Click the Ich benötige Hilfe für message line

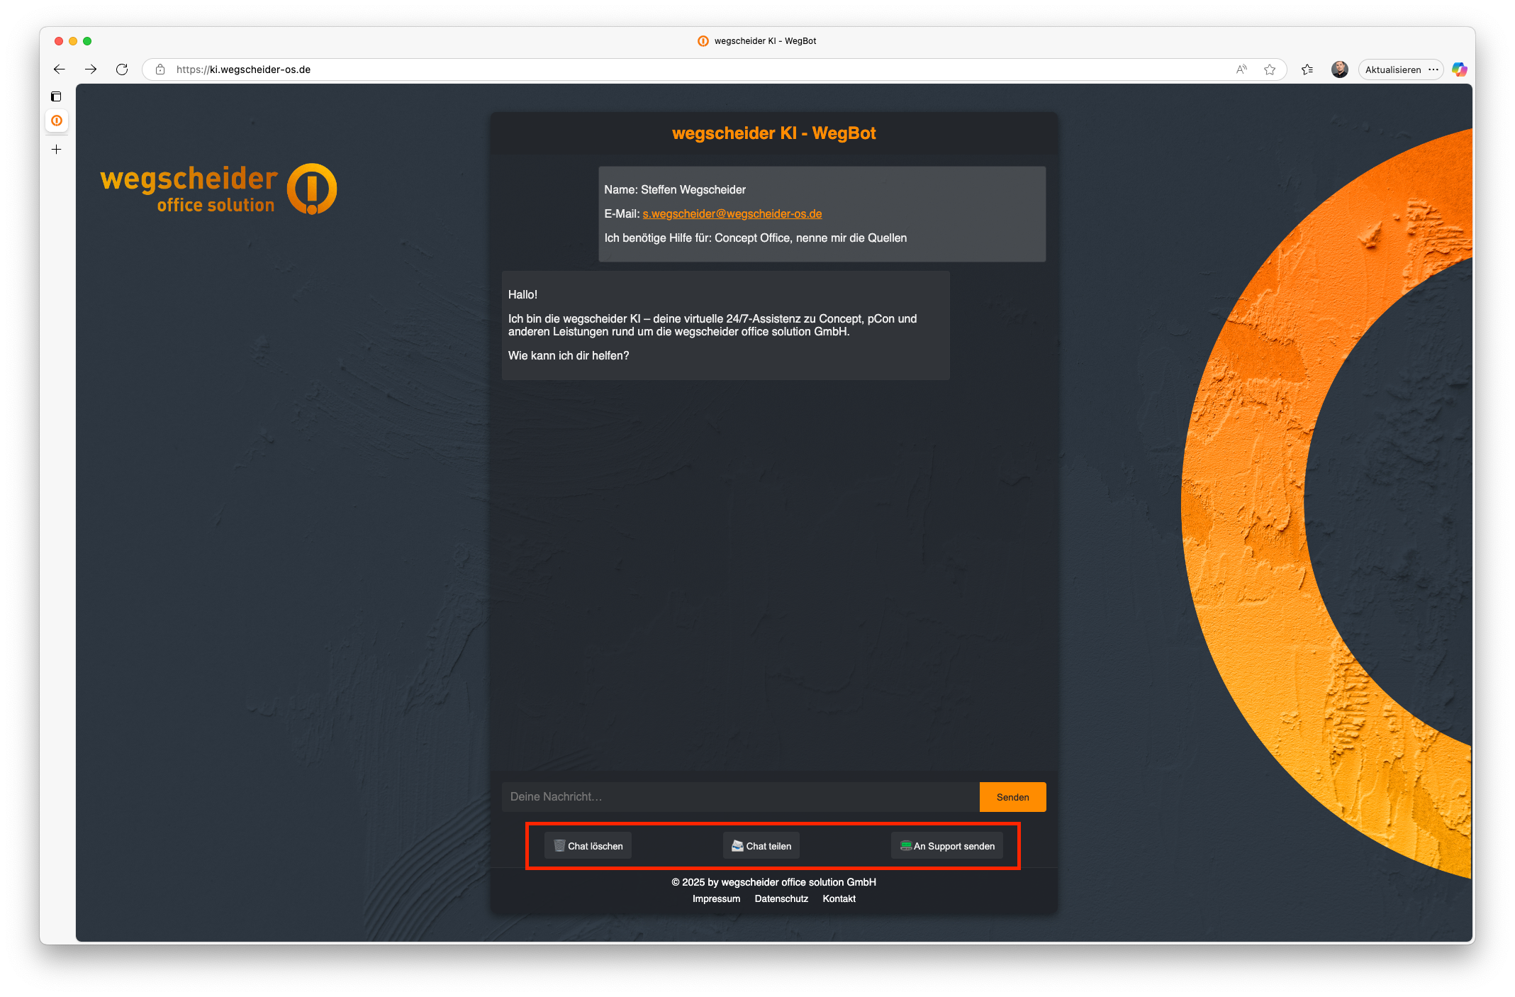(x=756, y=238)
